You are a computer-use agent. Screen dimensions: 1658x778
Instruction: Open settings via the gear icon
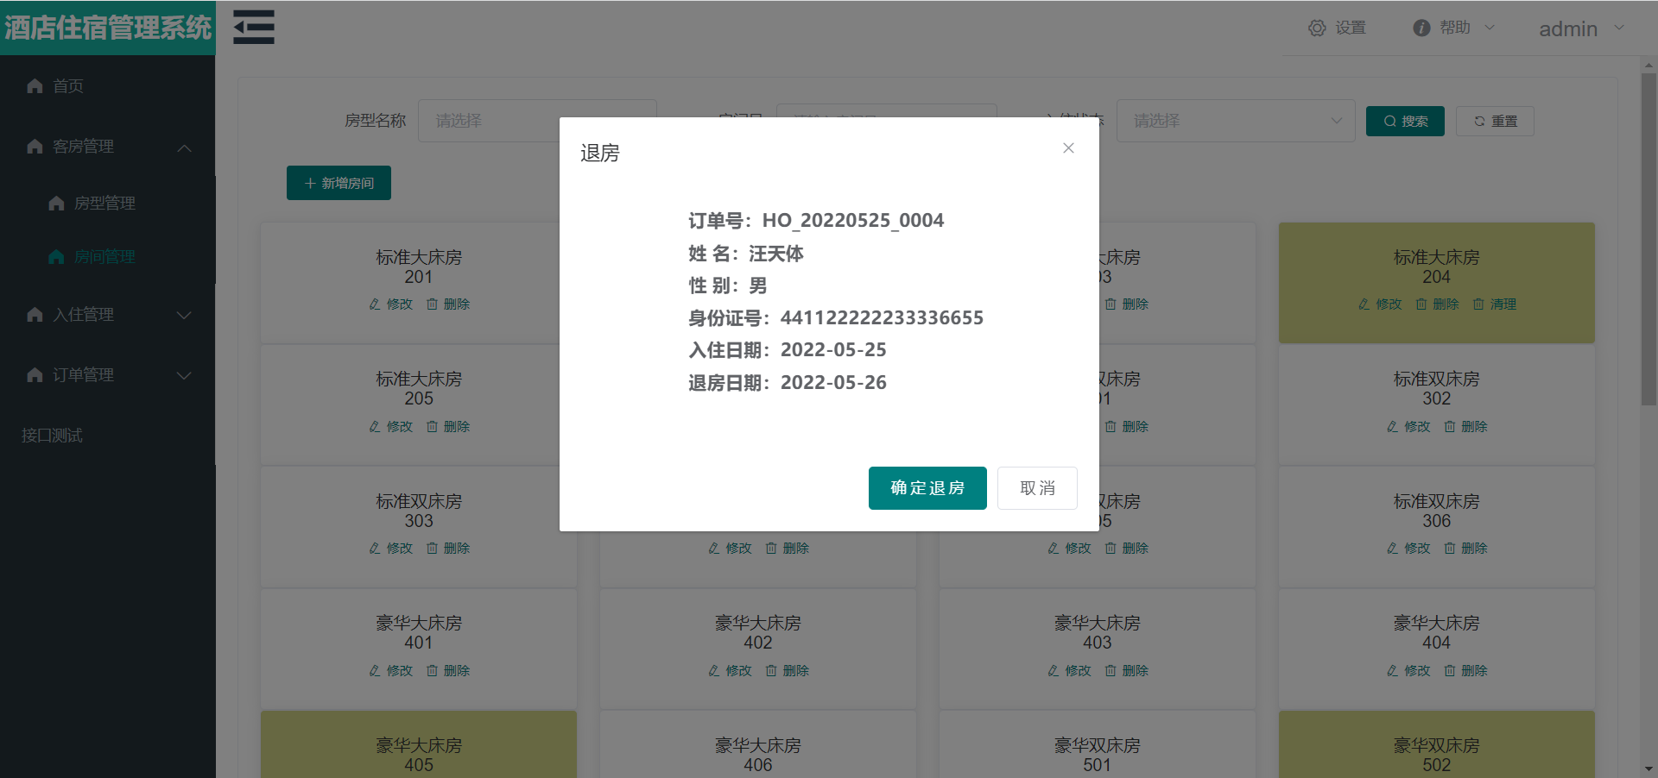[1317, 28]
